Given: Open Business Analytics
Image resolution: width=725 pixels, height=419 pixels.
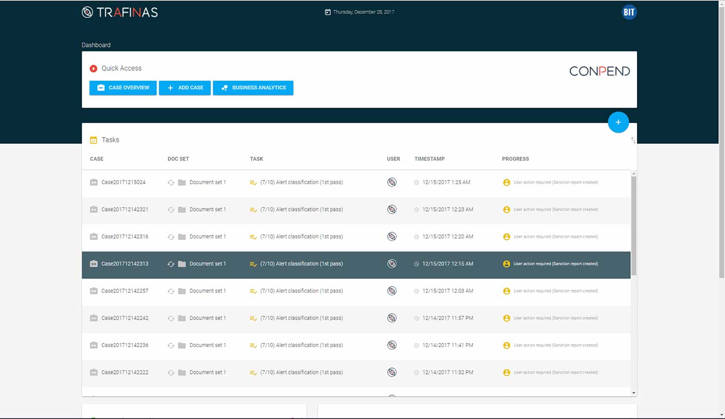Looking at the screenshot, I should tap(253, 88).
